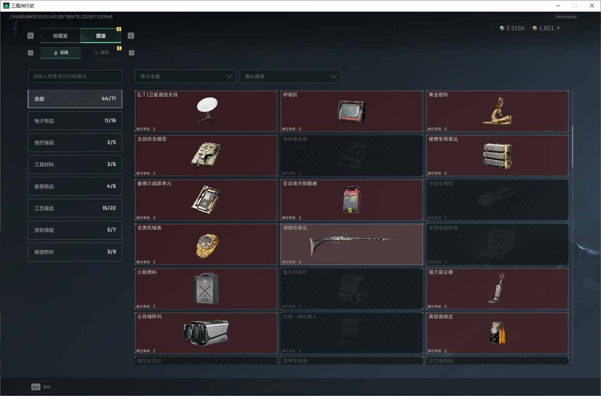Screen dimensions: 601x396
Task: Pick the 高级咖啡豆 coffee bean bag
Action: click(497, 333)
